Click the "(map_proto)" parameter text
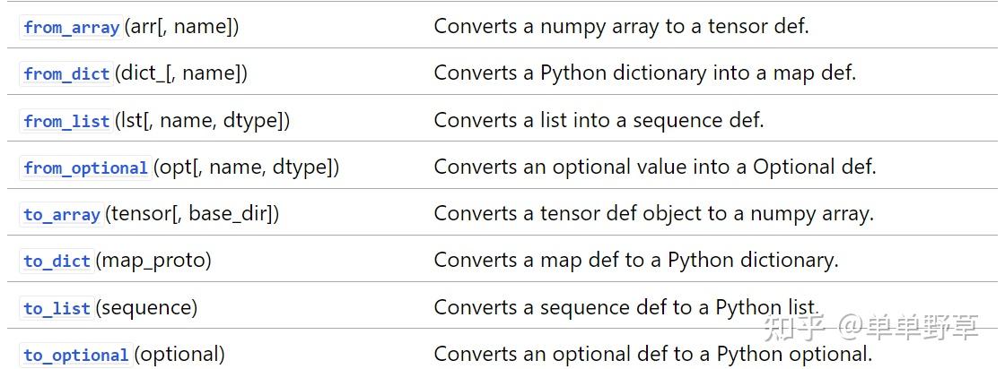 (153, 260)
